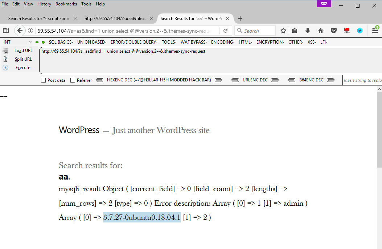Click the Load URL icon in HackBar
The height and width of the screenshot is (249, 382).
(5, 51)
